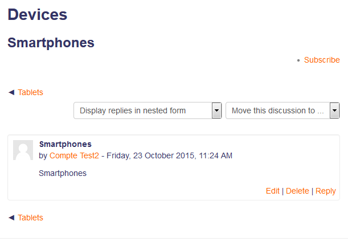Click the Smartphones discussion heading

click(x=51, y=43)
